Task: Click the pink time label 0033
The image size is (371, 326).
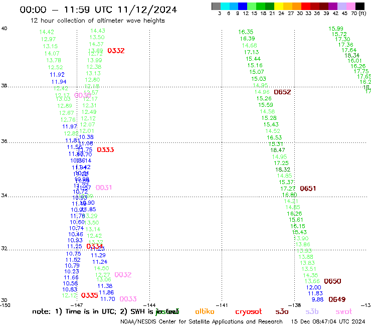Action: pyautogui.click(x=128, y=299)
